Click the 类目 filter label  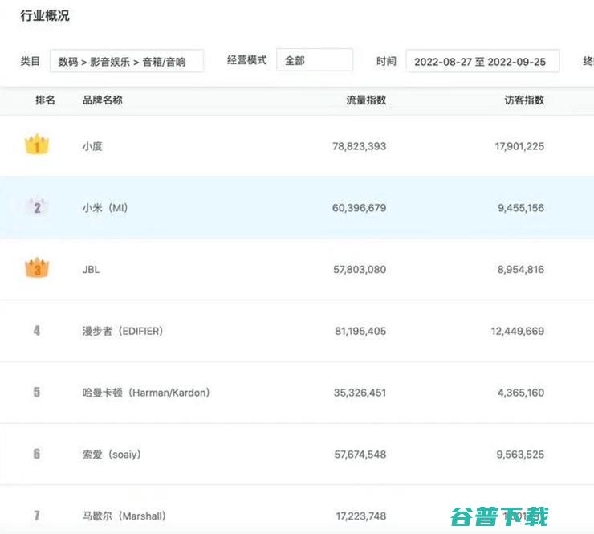31,61
